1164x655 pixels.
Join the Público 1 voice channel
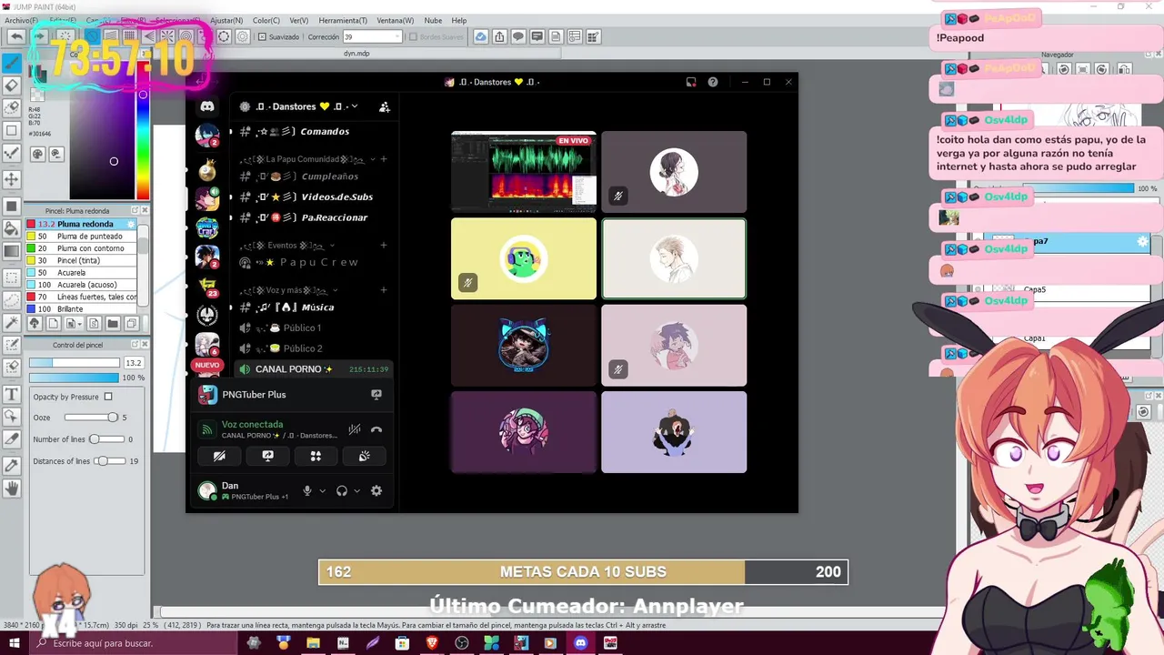click(x=311, y=327)
